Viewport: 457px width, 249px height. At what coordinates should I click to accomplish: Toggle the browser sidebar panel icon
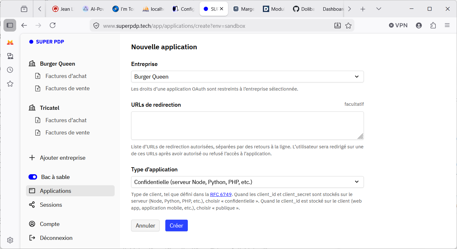tap(10, 26)
